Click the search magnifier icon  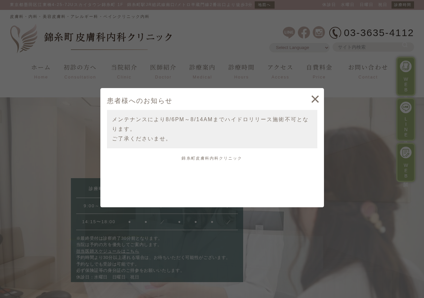tap(405, 45)
